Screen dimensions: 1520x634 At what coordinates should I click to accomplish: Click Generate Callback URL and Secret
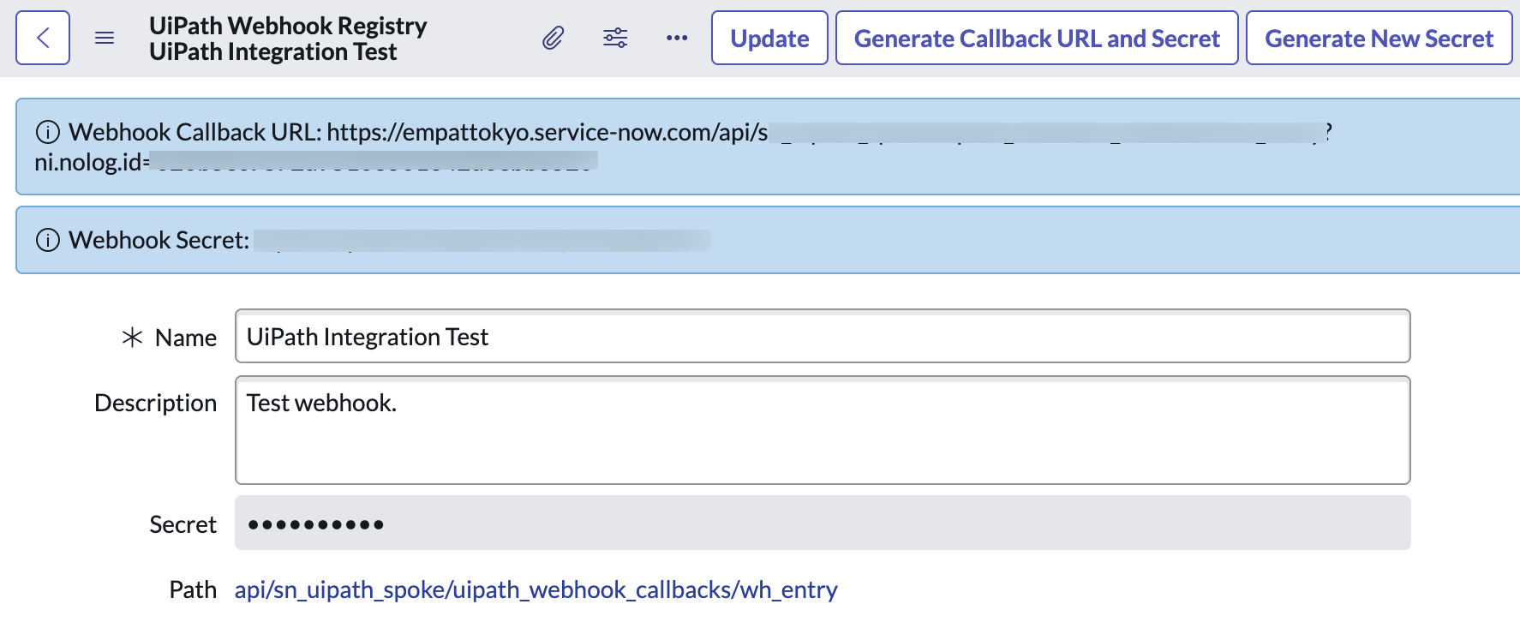[x=1037, y=38]
